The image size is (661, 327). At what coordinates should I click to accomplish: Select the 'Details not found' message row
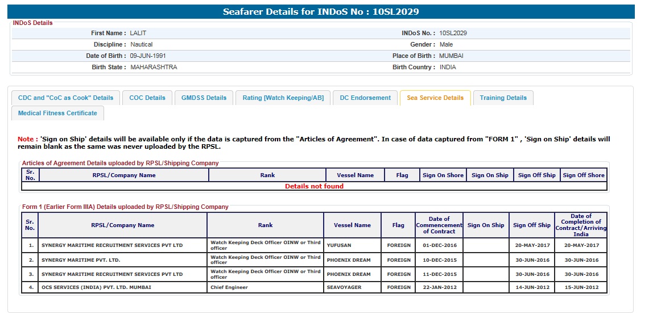click(x=314, y=186)
